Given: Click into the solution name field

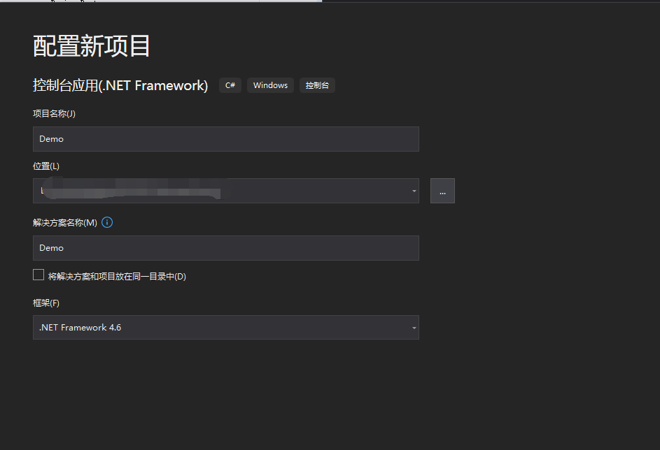Looking at the screenshot, I should pyautogui.click(x=226, y=248).
